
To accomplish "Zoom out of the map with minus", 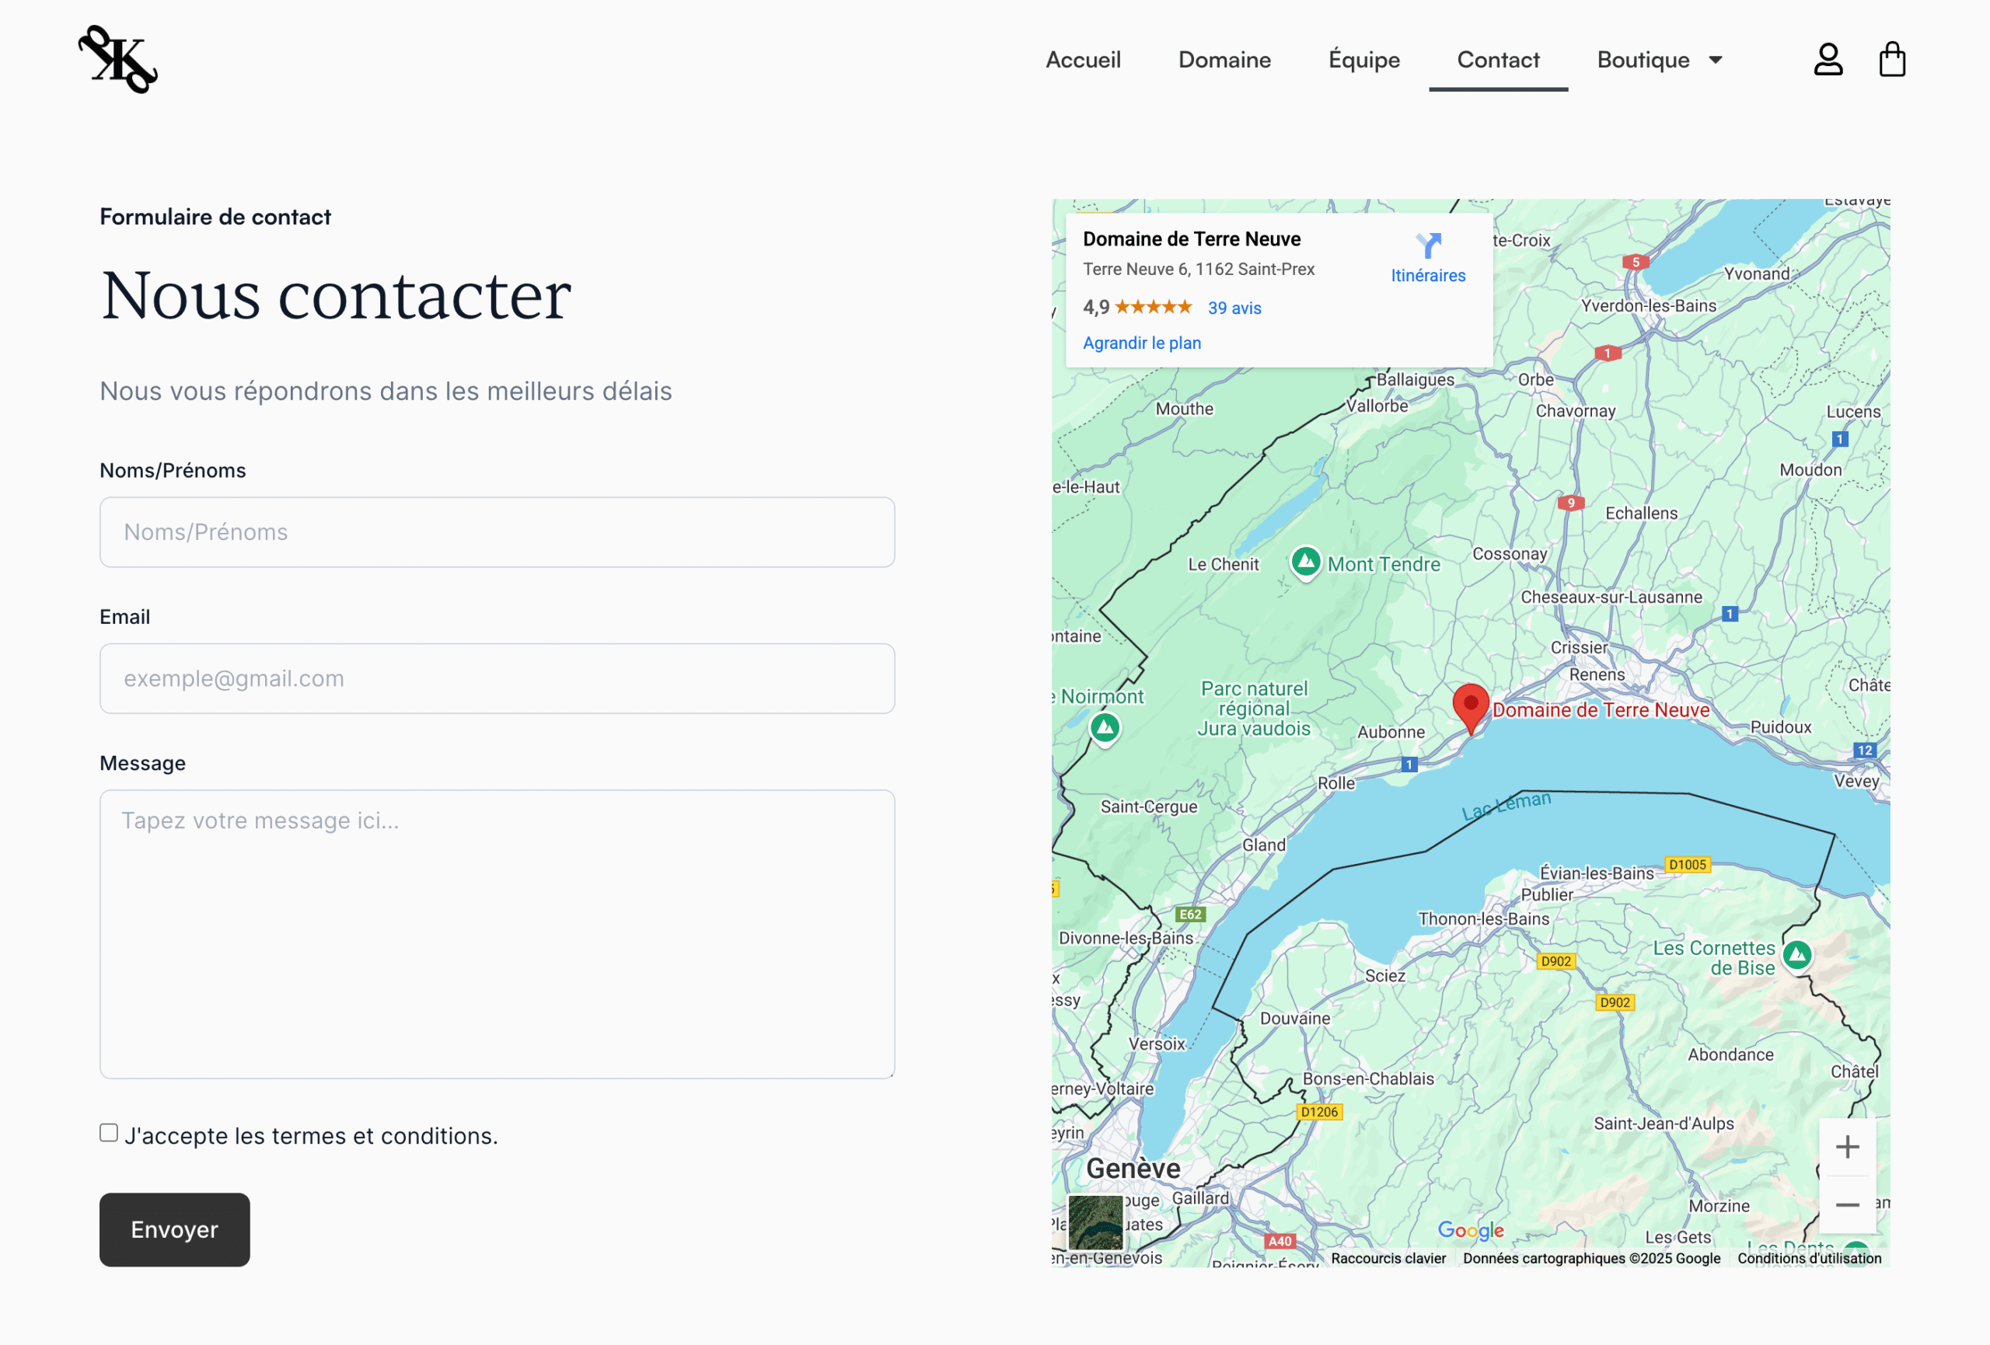I will pyautogui.click(x=1847, y=1204).
